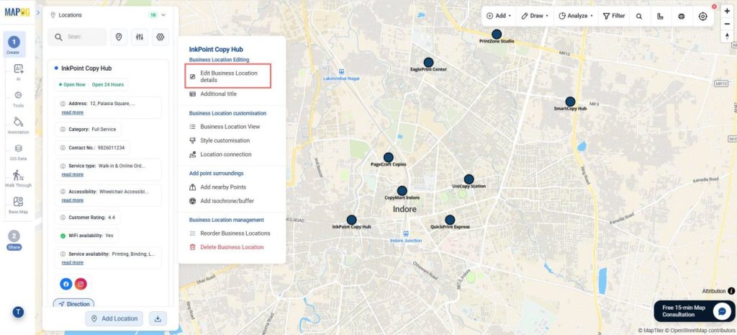737x335 pixels.
Task: Click the MAPOG logo
Action: [17, 12]
